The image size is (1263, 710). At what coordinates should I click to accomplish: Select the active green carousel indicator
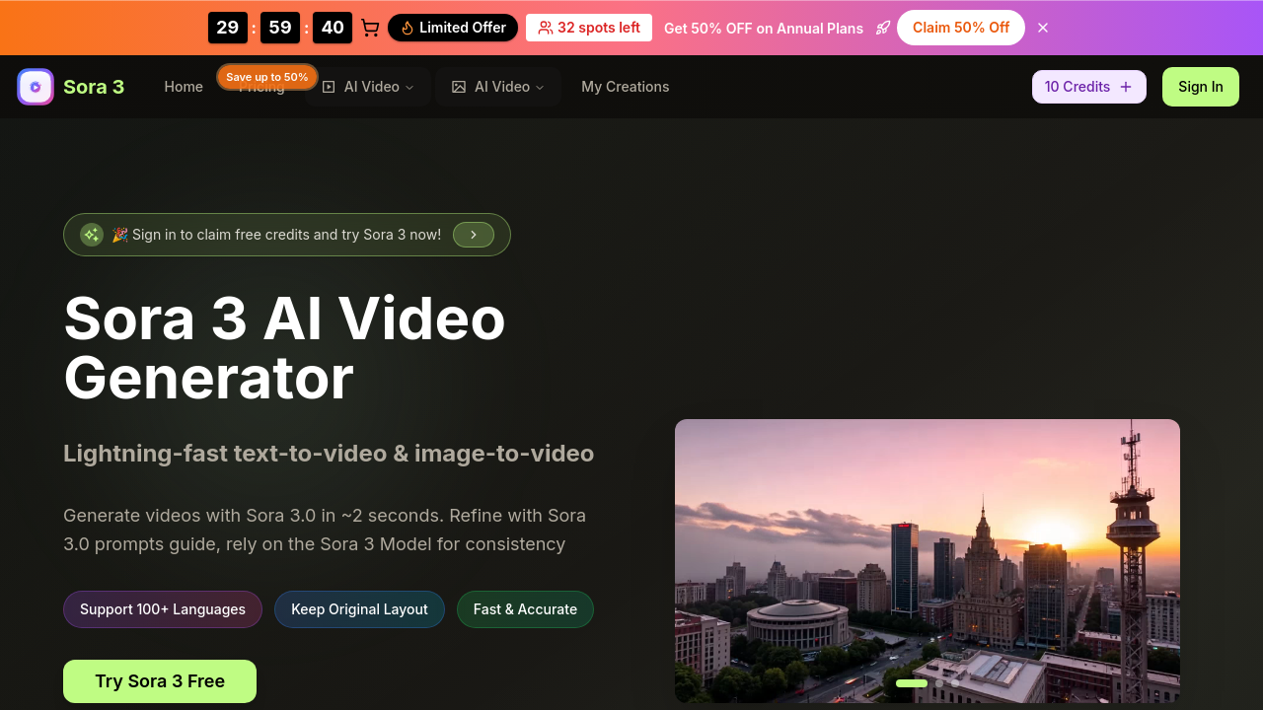click(912, 683)
